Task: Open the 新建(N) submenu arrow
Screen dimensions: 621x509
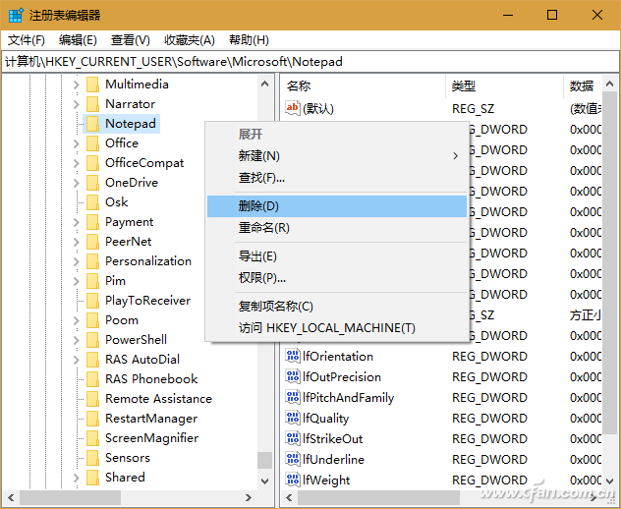Action: tap(456, 156)
